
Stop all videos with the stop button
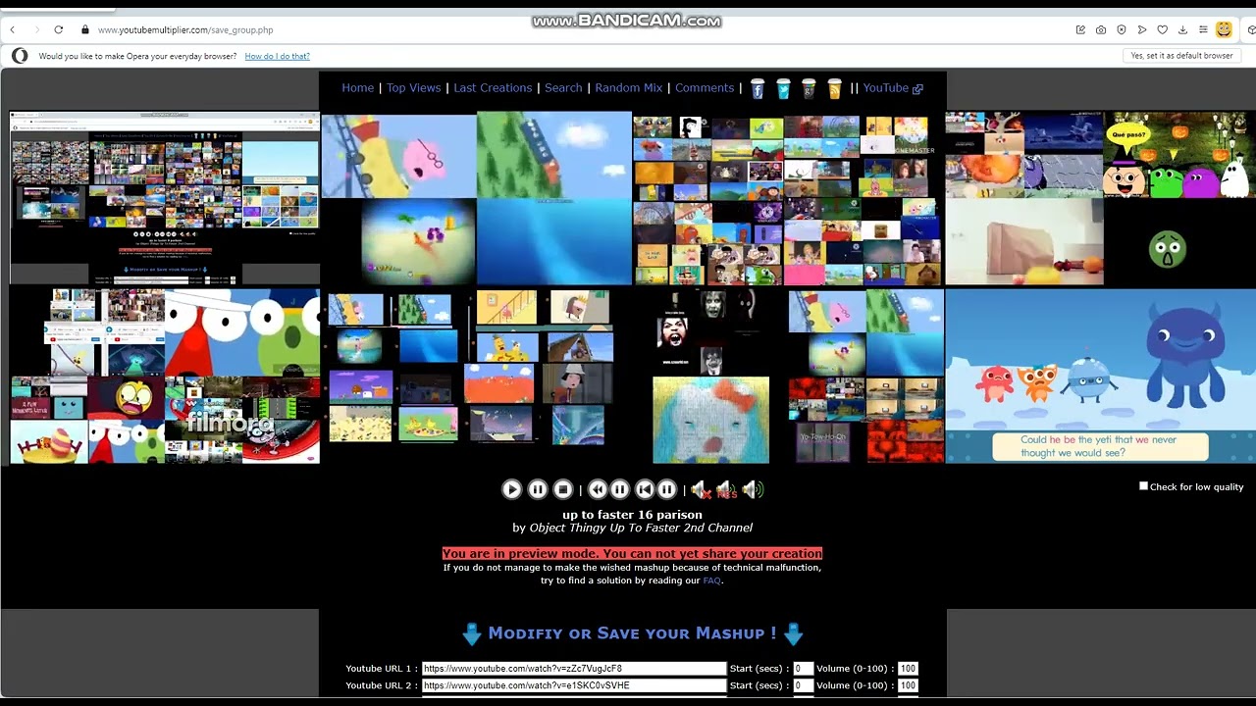563,489
